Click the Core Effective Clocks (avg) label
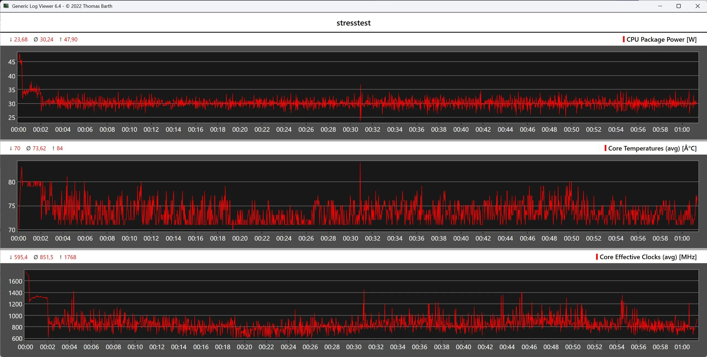The height and width of the screenshot is (357, 707). point(648,257)
